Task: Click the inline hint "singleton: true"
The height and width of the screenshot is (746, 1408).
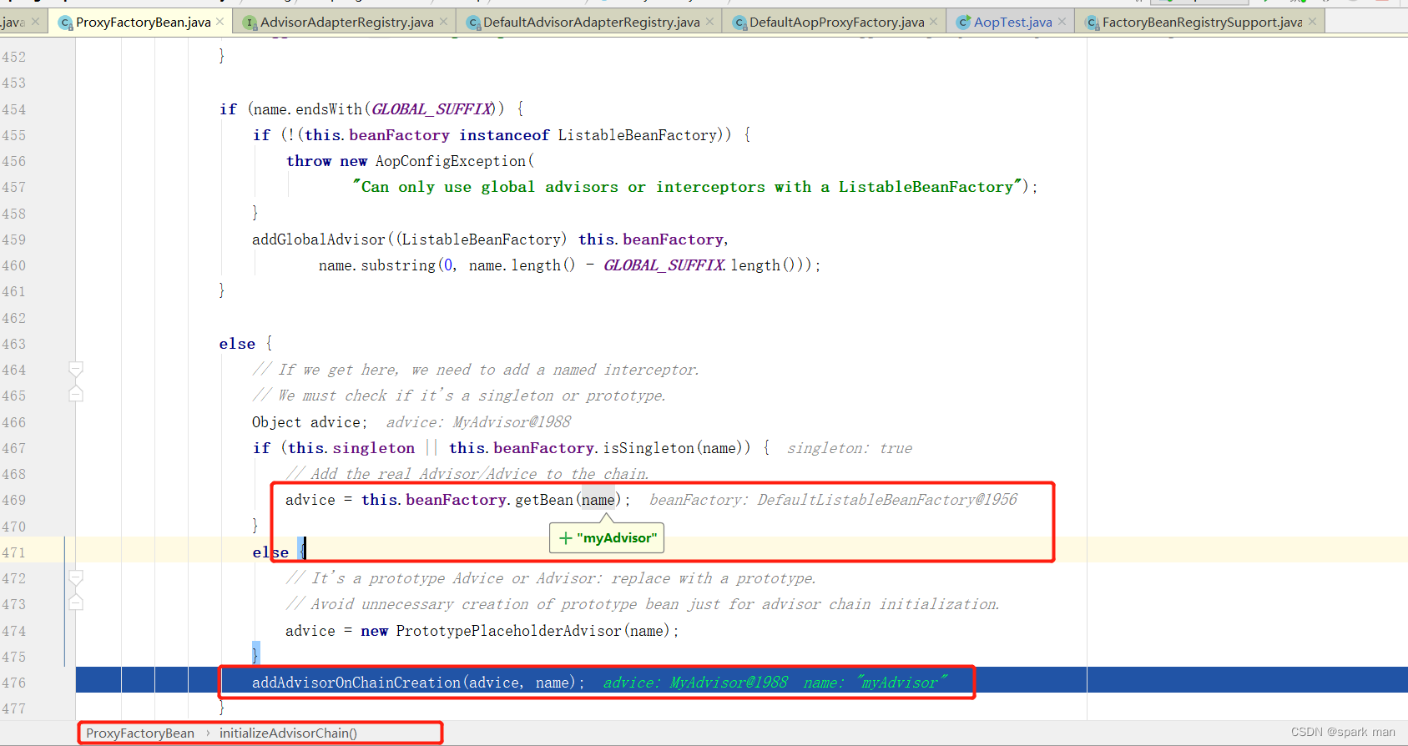Action: [850, 448]
